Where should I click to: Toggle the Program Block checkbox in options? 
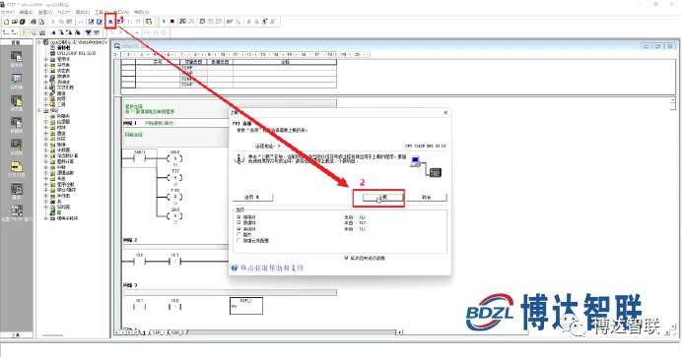coord(239,217)
